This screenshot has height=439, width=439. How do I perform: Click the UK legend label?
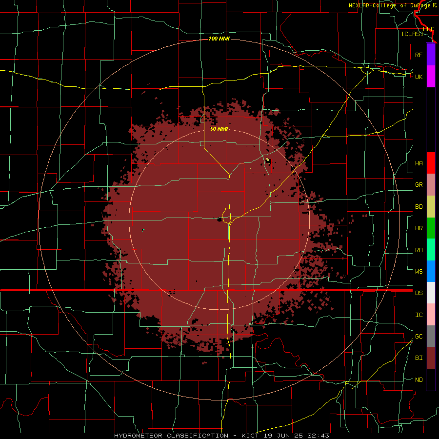[x=419, y=77]
